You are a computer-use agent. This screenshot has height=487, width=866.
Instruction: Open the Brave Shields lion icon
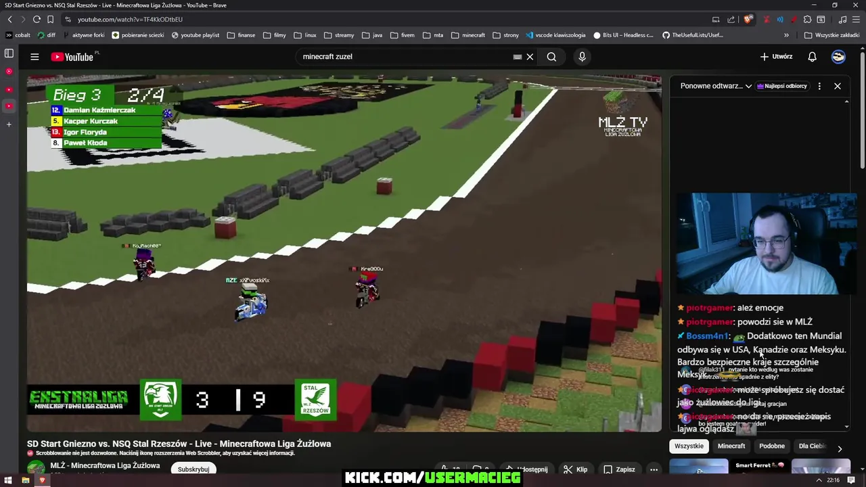(748, 20)
